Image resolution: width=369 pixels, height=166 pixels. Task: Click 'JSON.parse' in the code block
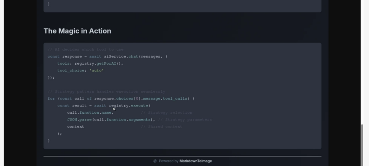coord(79,119)
